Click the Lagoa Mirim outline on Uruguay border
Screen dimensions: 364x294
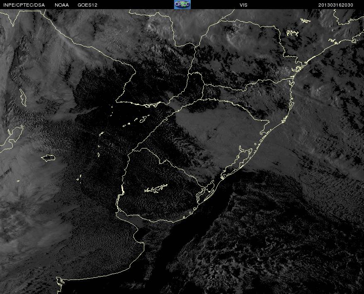(206, 192)
